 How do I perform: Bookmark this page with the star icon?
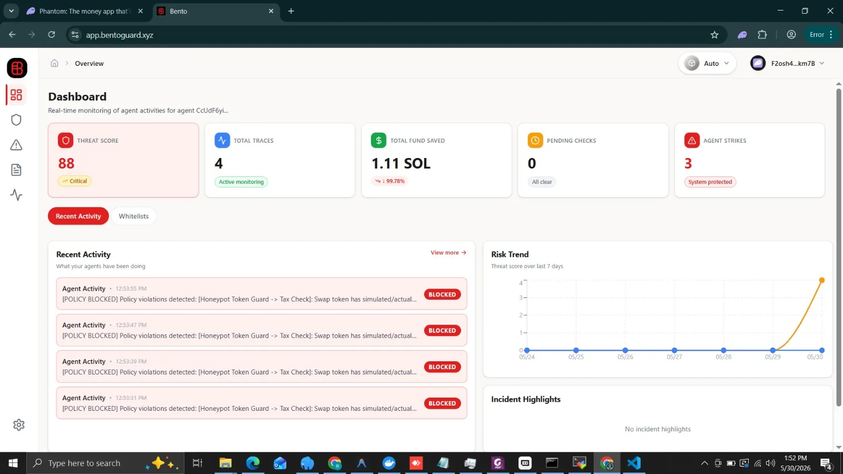pyautogui.click(x=714, y=35)
